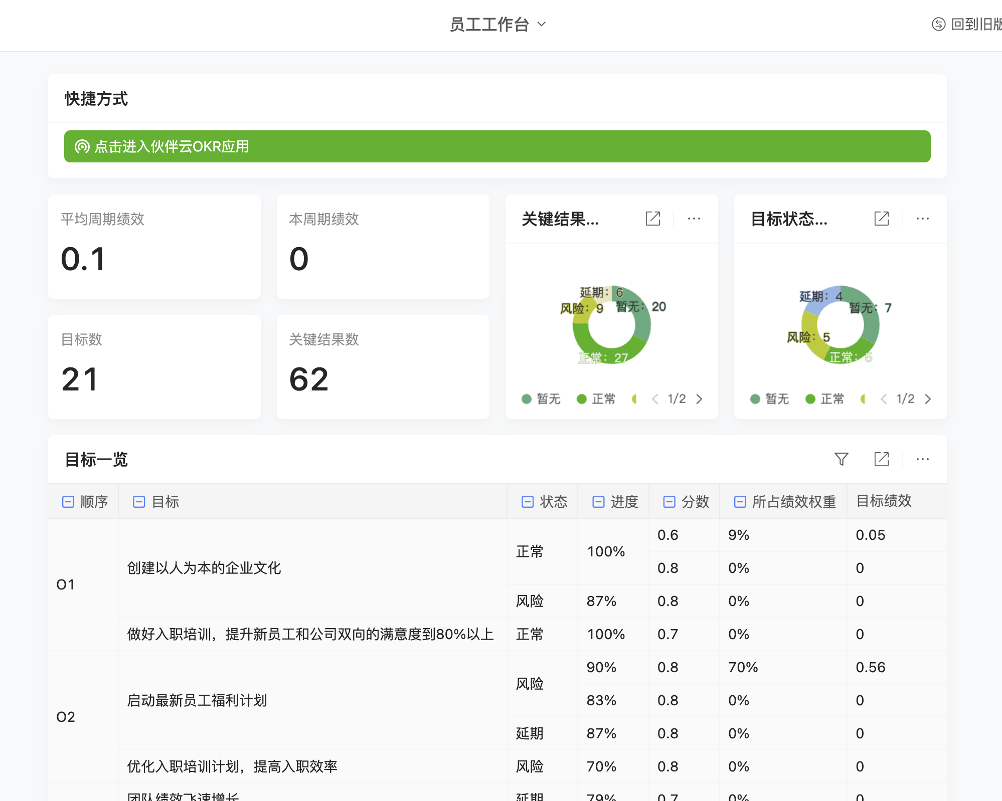Collapse the 分数 column header
The height and width of the screenshot is (801, 1002).
click(668, 501)
